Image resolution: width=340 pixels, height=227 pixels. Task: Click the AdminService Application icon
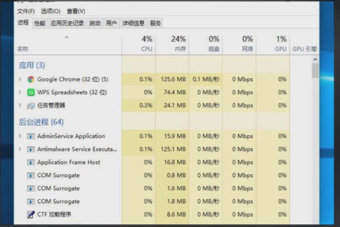[x=31, y=136]
